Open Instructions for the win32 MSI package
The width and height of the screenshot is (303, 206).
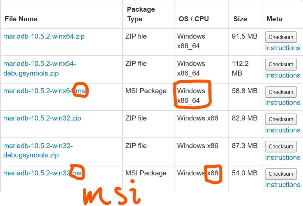282,185
